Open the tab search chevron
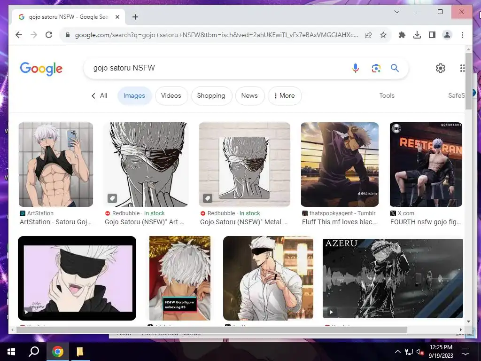 pos(396,12)
